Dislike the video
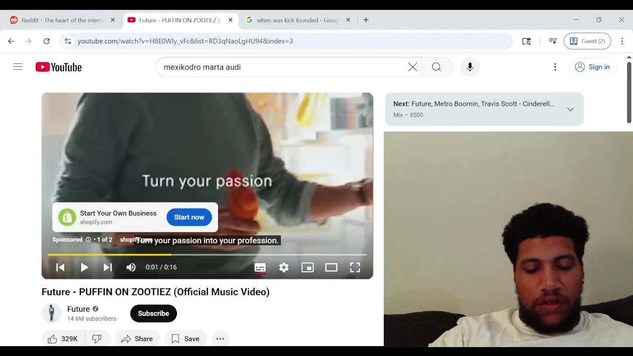The height and width of the screenshot is (356, 633). pos(97,339)
